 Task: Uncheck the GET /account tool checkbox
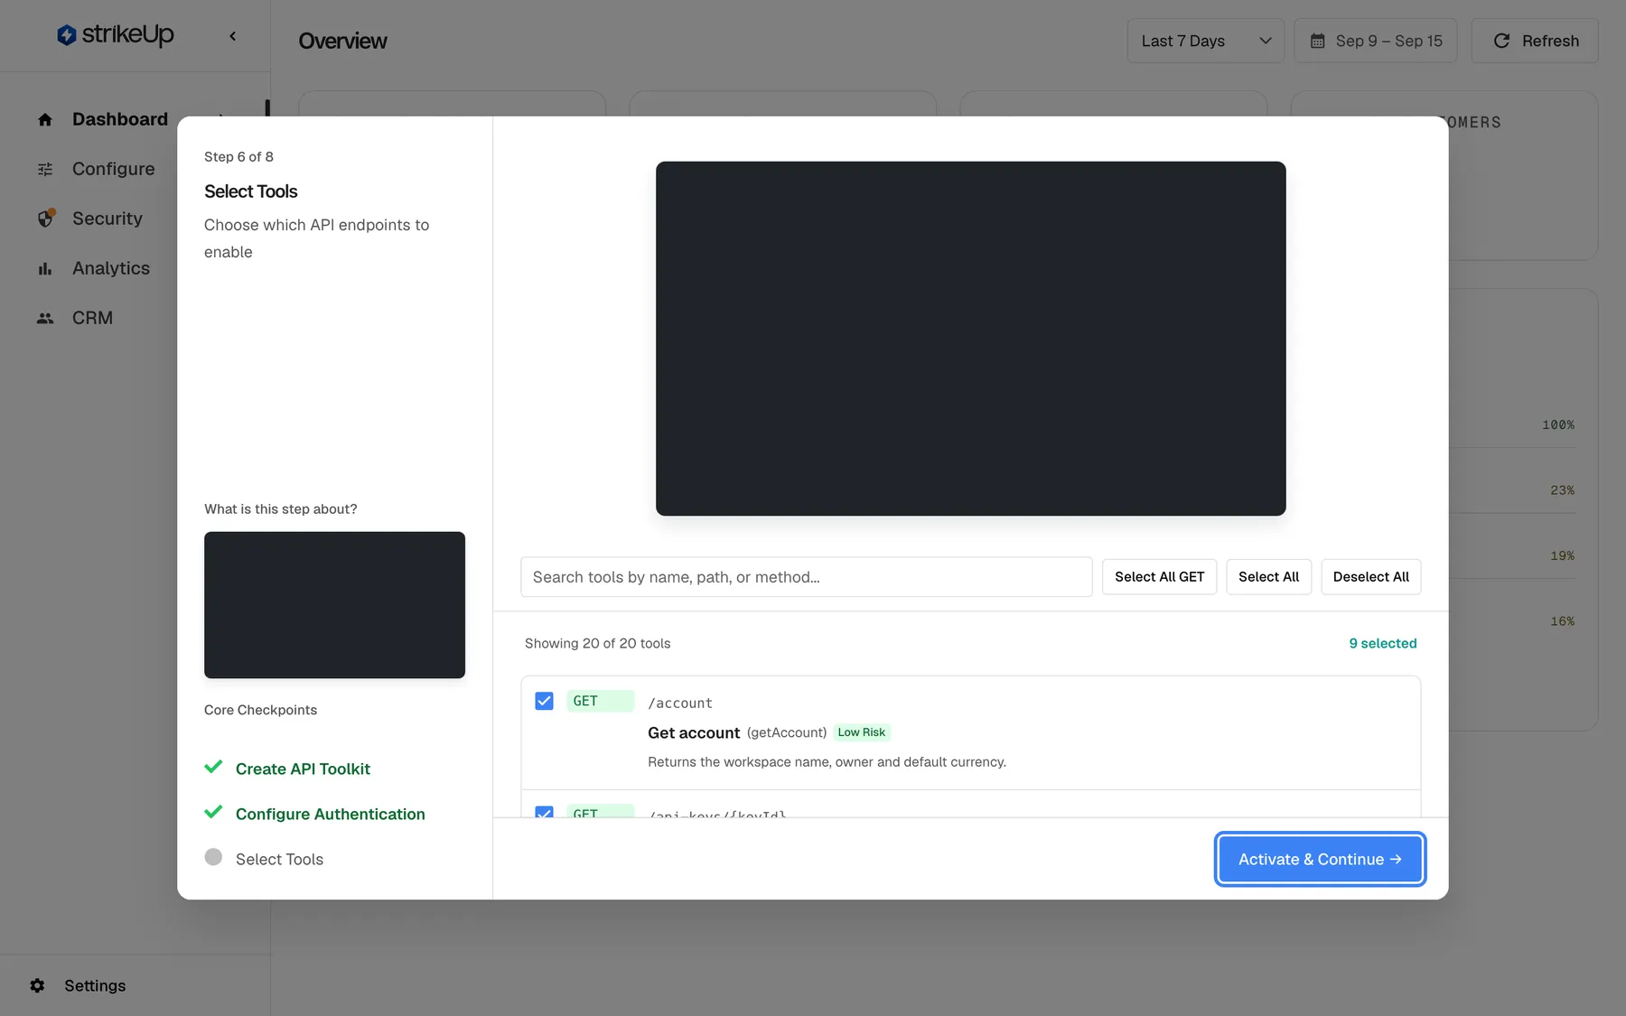pyautogui.click(x=544, y=701)
